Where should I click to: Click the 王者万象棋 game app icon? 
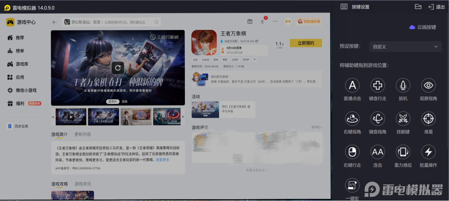(x=204, y=42)
